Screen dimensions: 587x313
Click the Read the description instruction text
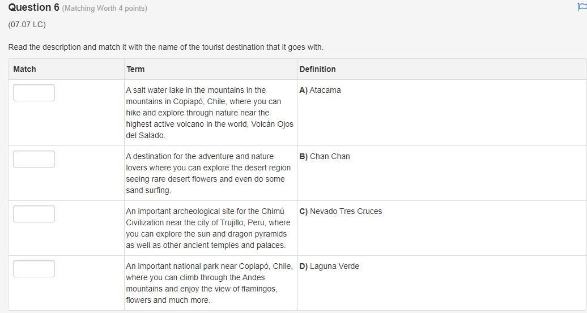[x=165, y=47]
